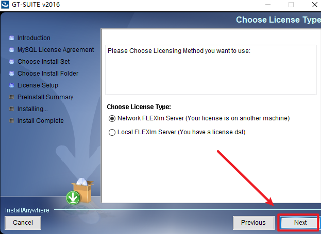This screenshot has height=234, width=321.
Task: Select Local FLEXlm Server radio option
Action: pyautogui.click(x=112, y=133)
